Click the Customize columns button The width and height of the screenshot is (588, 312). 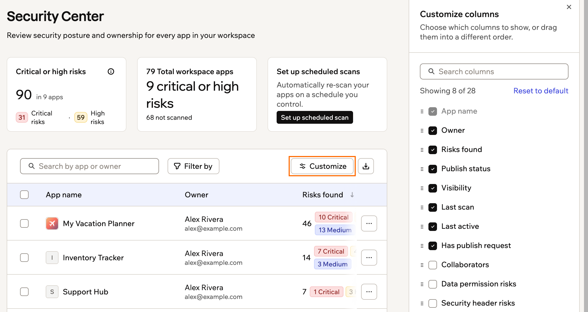(x=322, y=166)
